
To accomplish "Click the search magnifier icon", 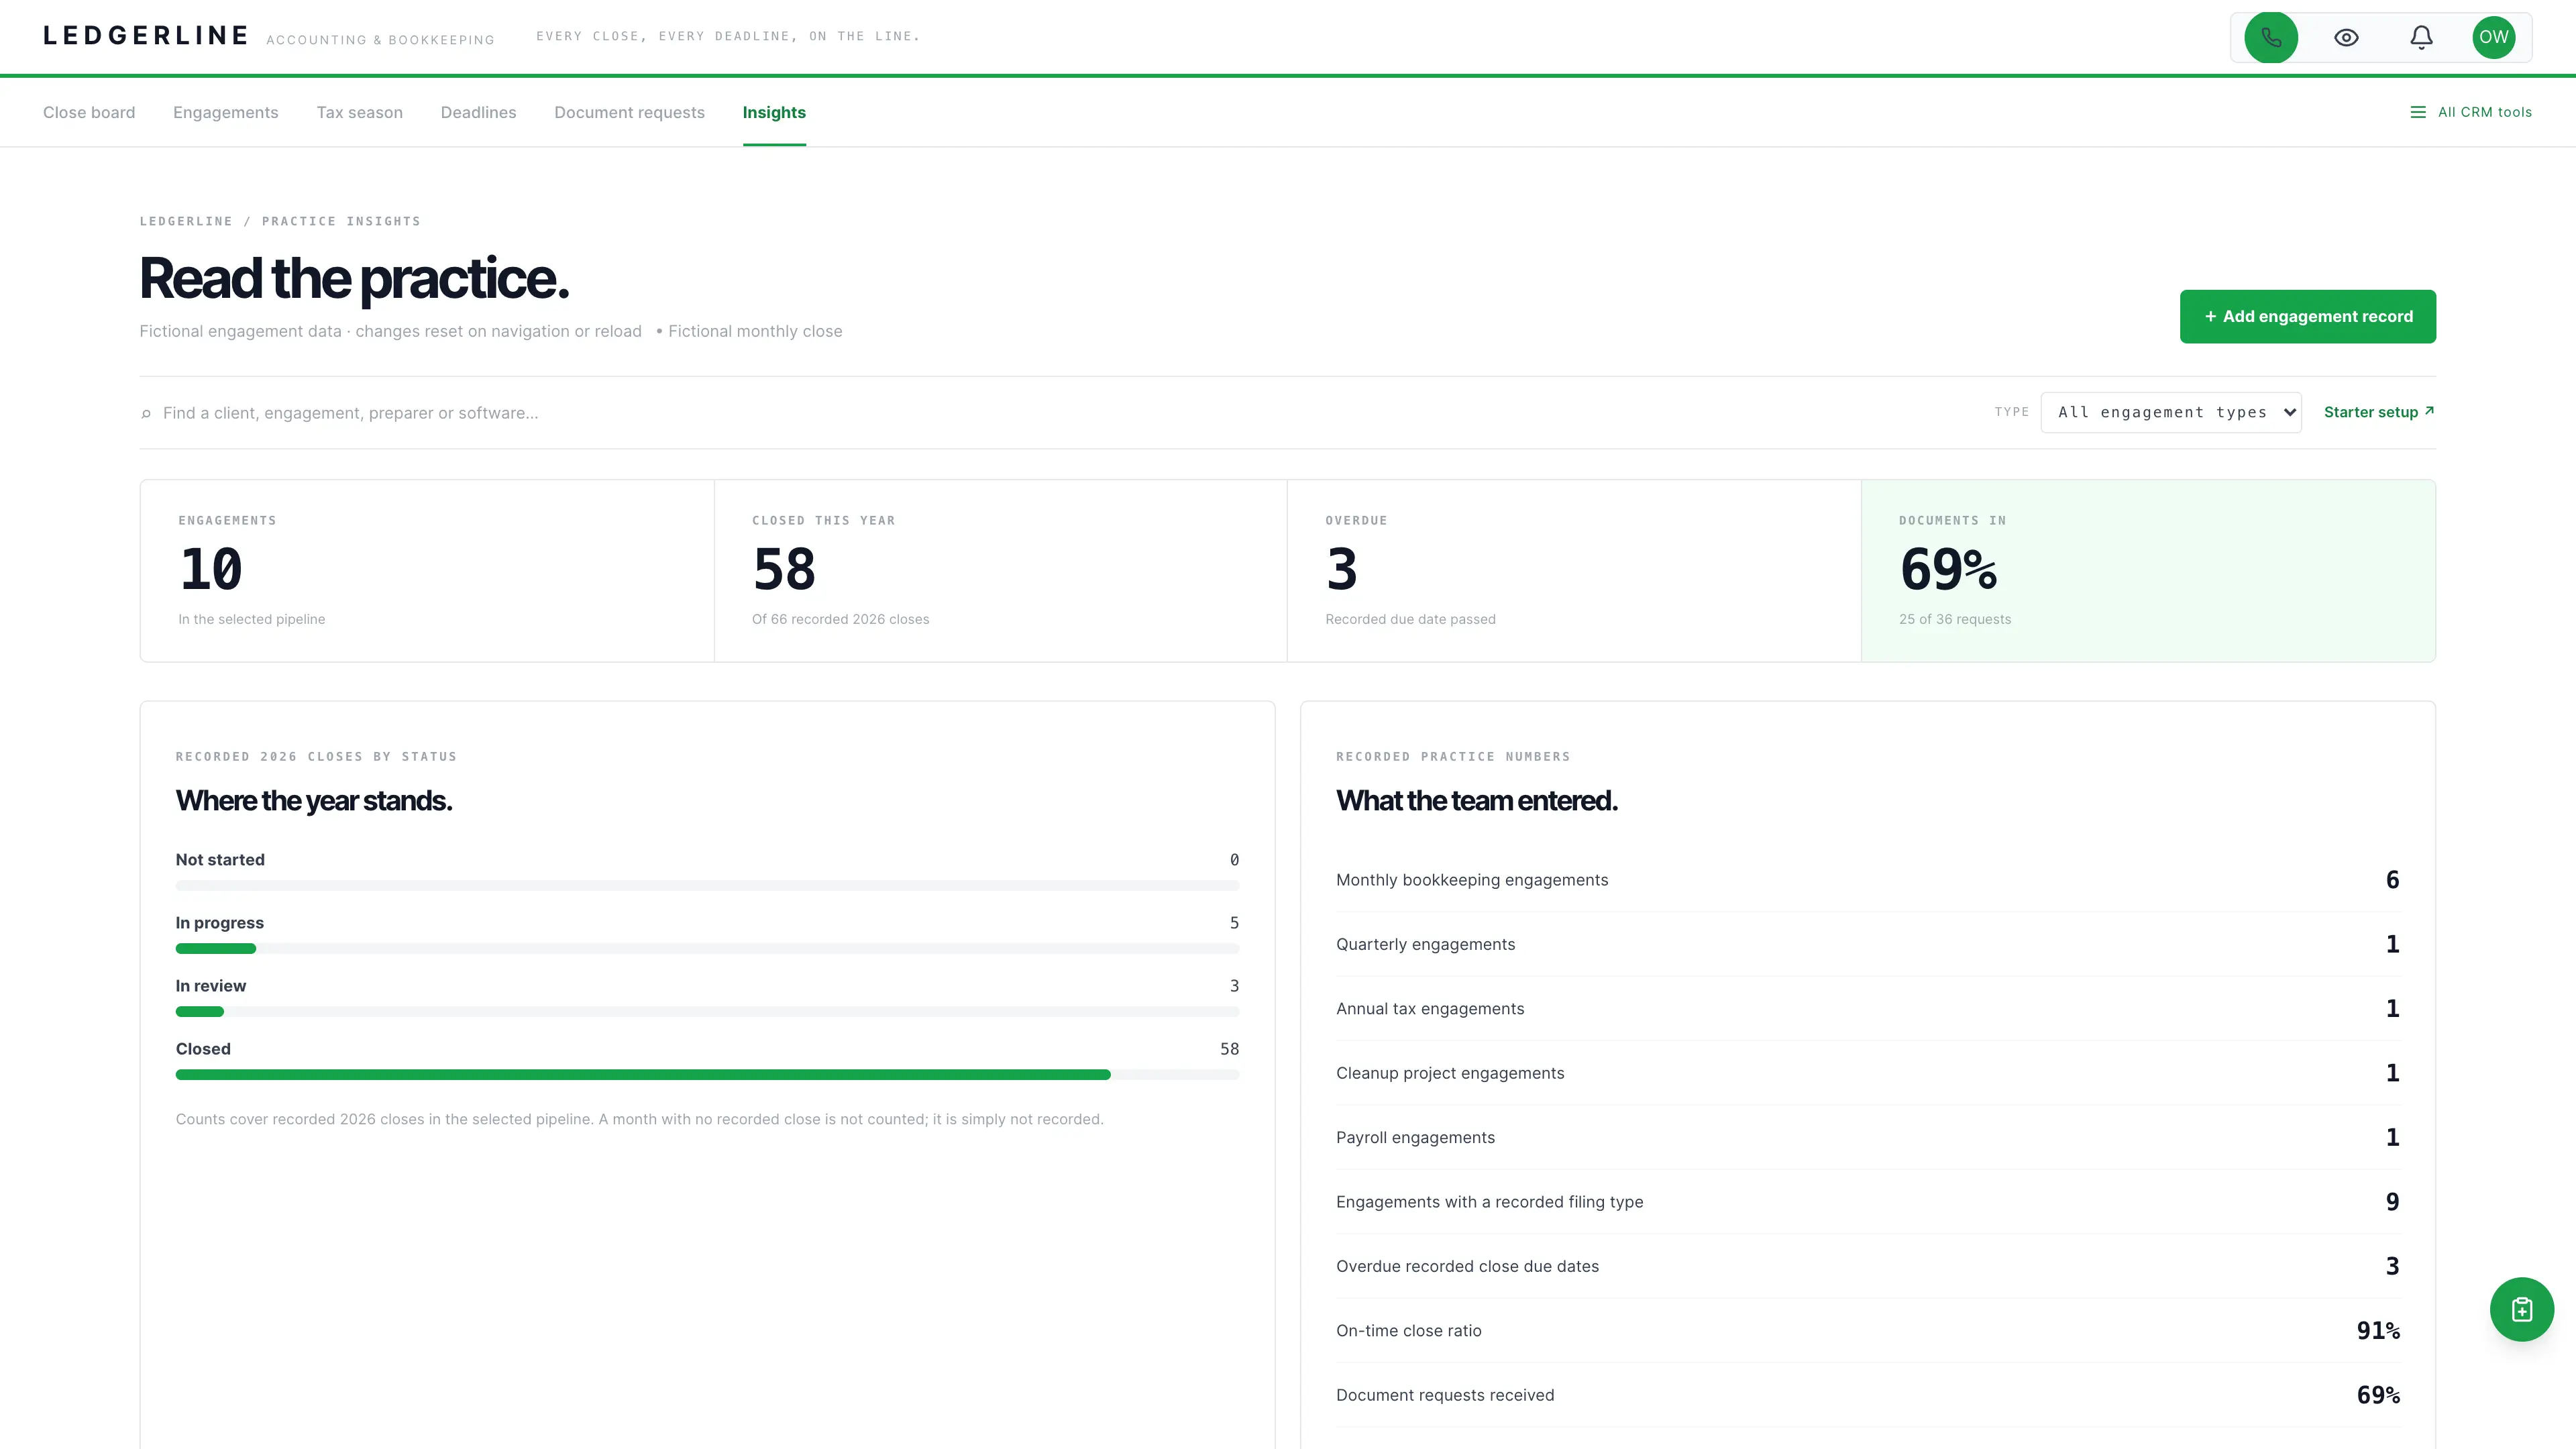I will tap(146, 413).
